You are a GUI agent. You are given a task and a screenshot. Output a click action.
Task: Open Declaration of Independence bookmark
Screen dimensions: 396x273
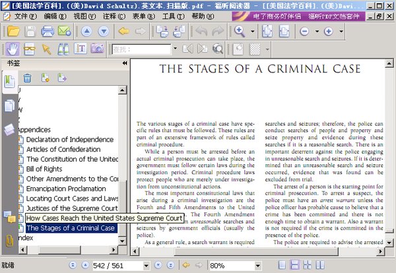(x=70, y=140)
